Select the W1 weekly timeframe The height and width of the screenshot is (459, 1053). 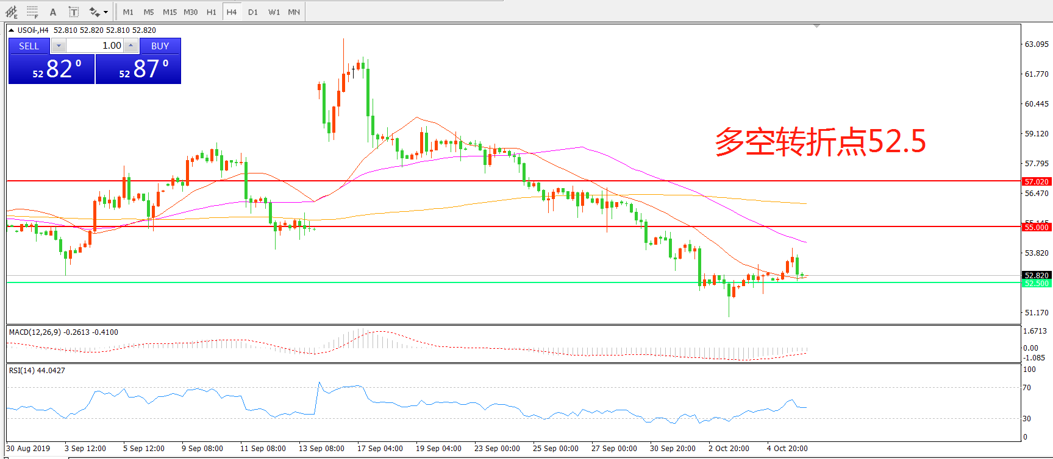274,12
